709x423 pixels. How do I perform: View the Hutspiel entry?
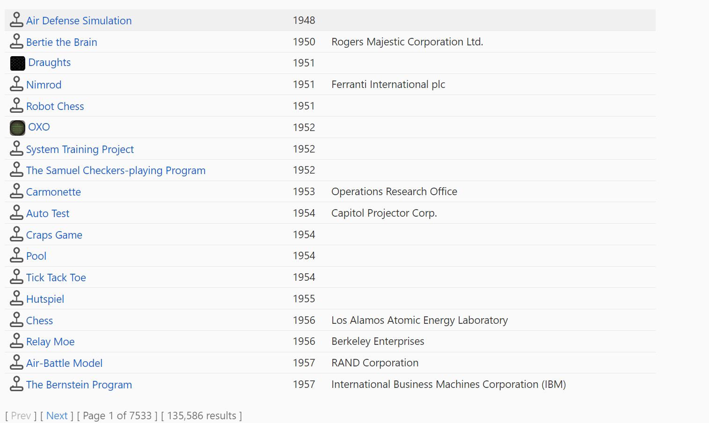coord(45,299)
